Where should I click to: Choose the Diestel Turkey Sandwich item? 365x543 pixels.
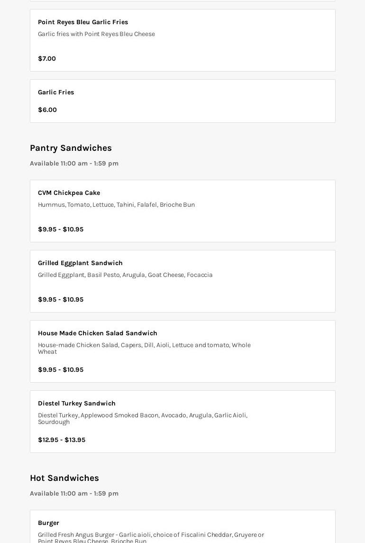click(77, 404)
